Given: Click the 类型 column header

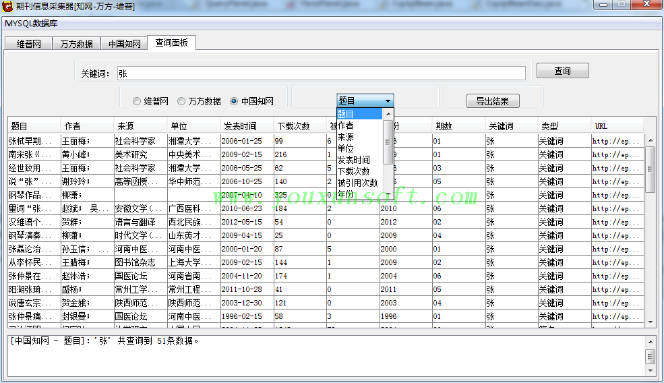Looking at the screenshot, I should pyautogui.click(x=564, y=126).
